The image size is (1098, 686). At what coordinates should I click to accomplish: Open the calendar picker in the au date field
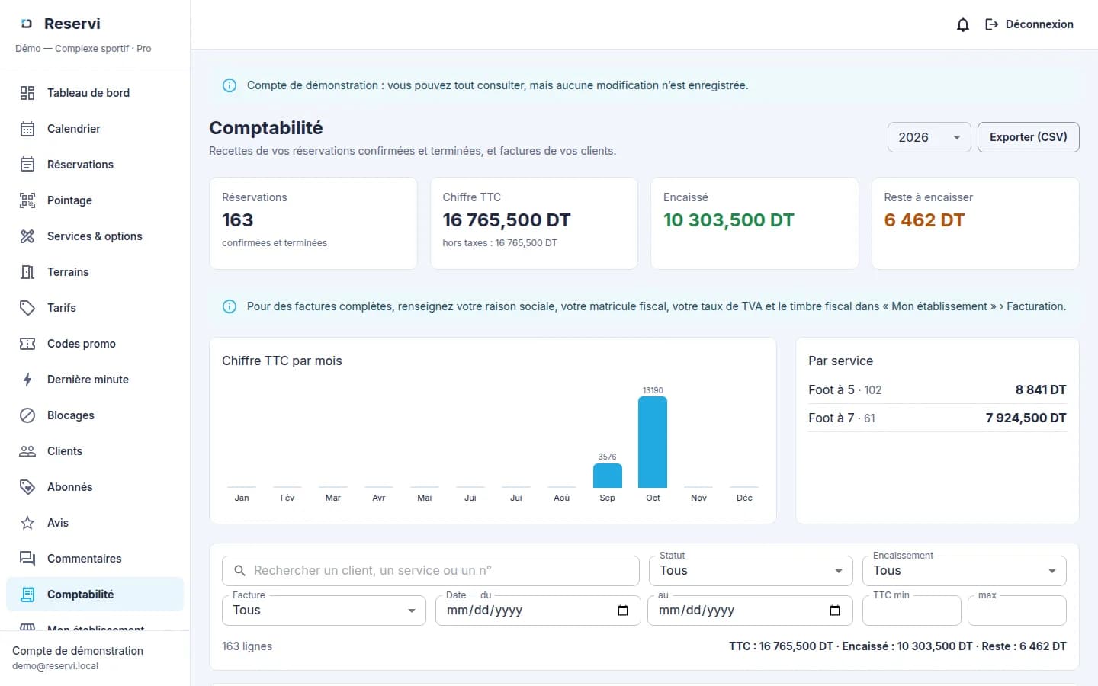835,611
